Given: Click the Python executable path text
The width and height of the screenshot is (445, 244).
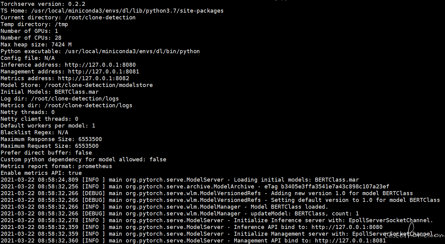Looking at the screenshot, I should click(x=132, y=51).
